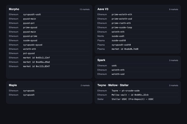Image resolution: width=187 pixels, height=124 pixels.
Task: Click the Twyne · Mellow · Stellar heading
Action: pyautogui.click(x=113, y=85)
